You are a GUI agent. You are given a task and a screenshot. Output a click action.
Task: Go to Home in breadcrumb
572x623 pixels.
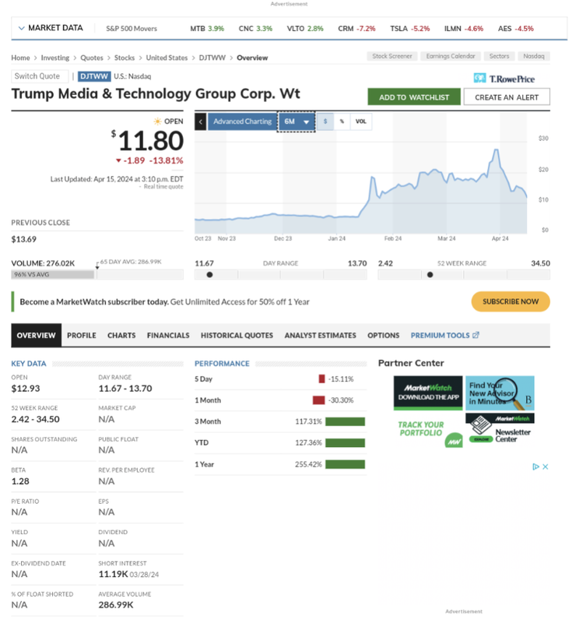[x=20, y=58]
